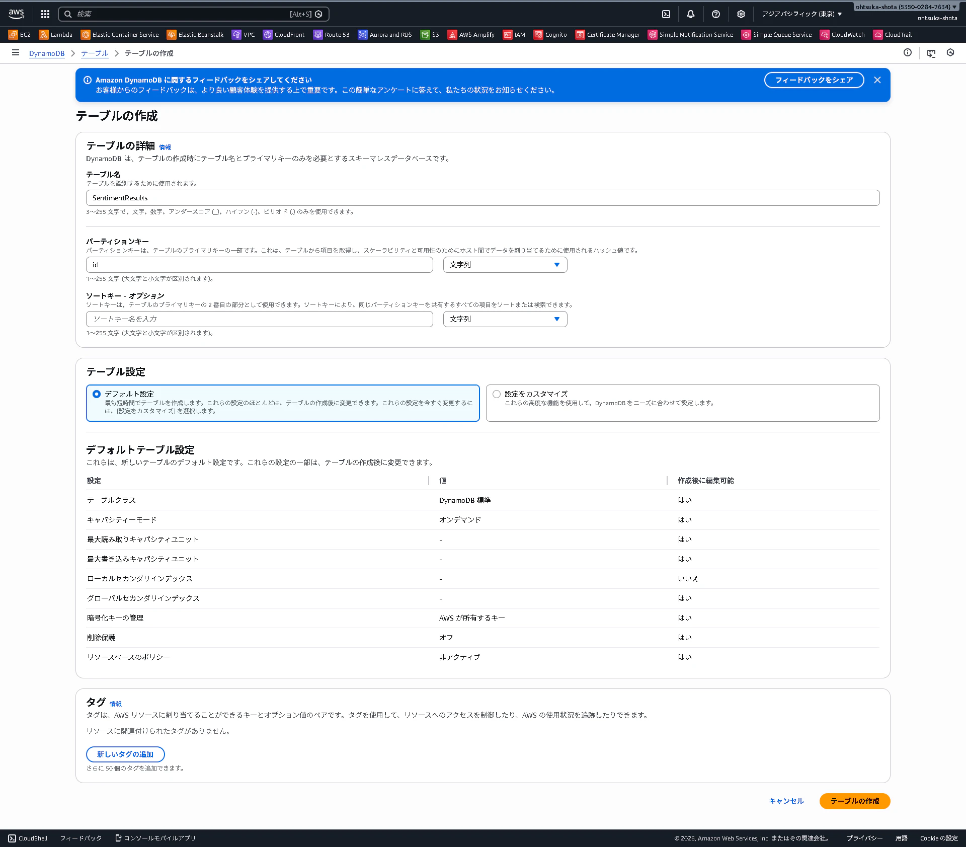Launch CloudShell from top bar icon
The image size is (966, 847).
[666, 14]
